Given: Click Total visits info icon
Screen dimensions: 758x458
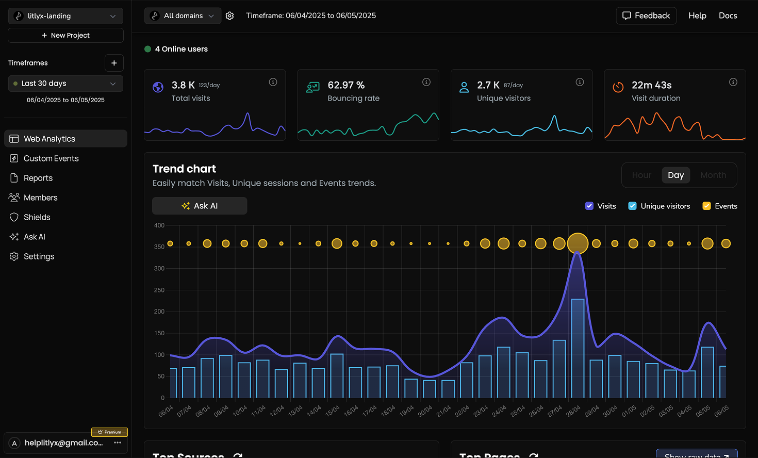Looking at the screenshot, I should 273,82.
